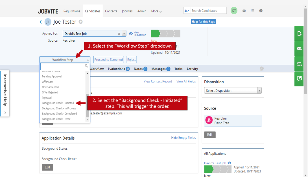Open the David's Test Job dropdown arrow
308x177 pixels.
click(x=124, y=34)
